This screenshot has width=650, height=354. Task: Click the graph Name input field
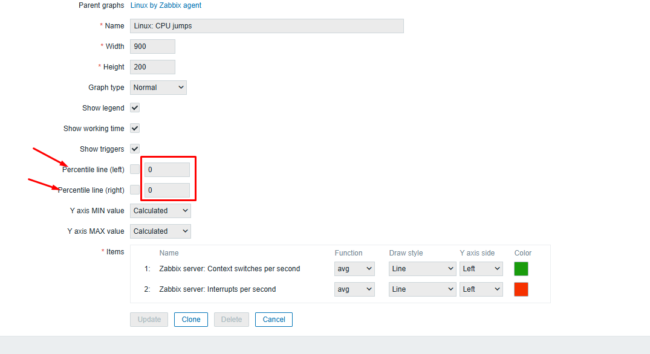[267, 26]
